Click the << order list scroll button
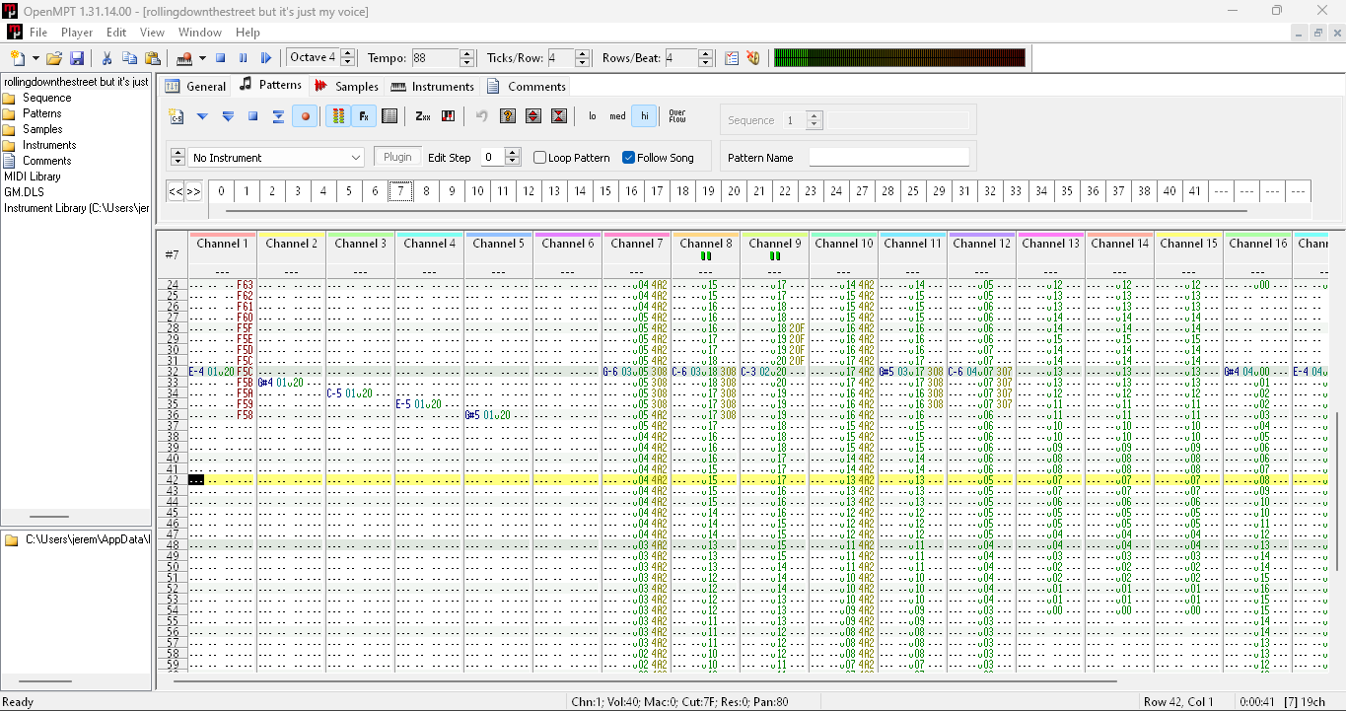This screenshot has width=1346, height=711. pos(176,191)
